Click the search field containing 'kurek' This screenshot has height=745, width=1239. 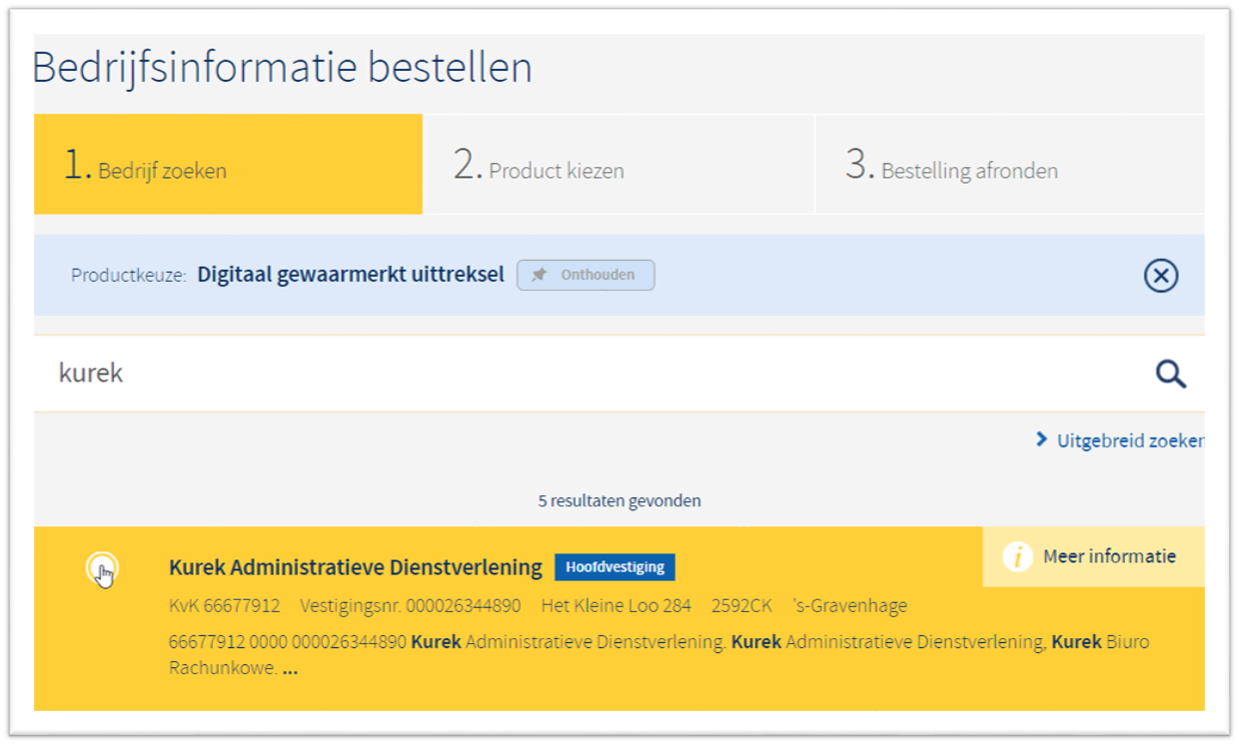[590, 373]
